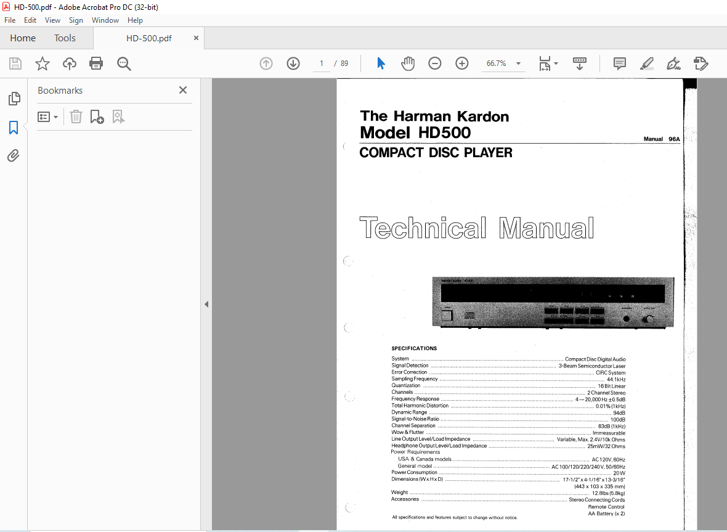
Task: Click the cloud upload icon
Action: 70,63
